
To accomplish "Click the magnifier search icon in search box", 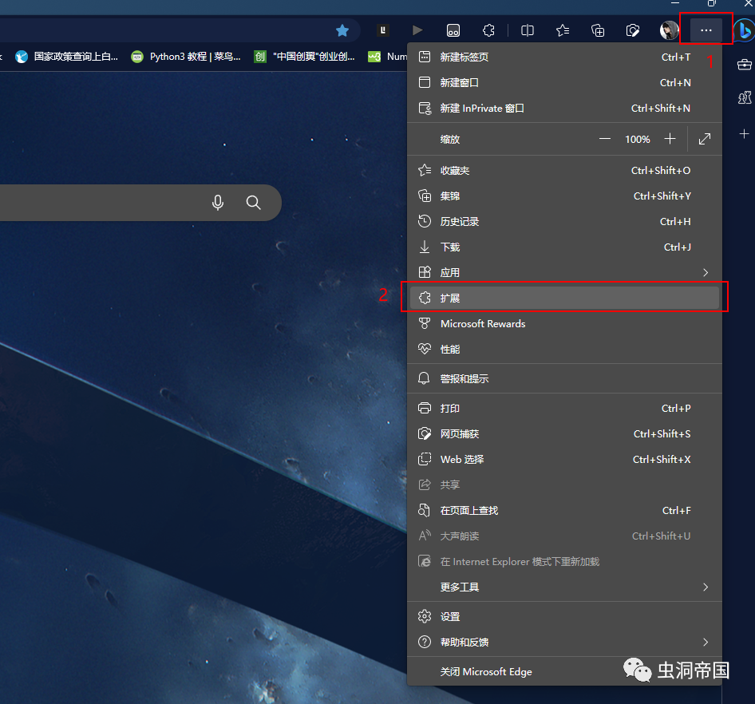I will click(253, 203).
